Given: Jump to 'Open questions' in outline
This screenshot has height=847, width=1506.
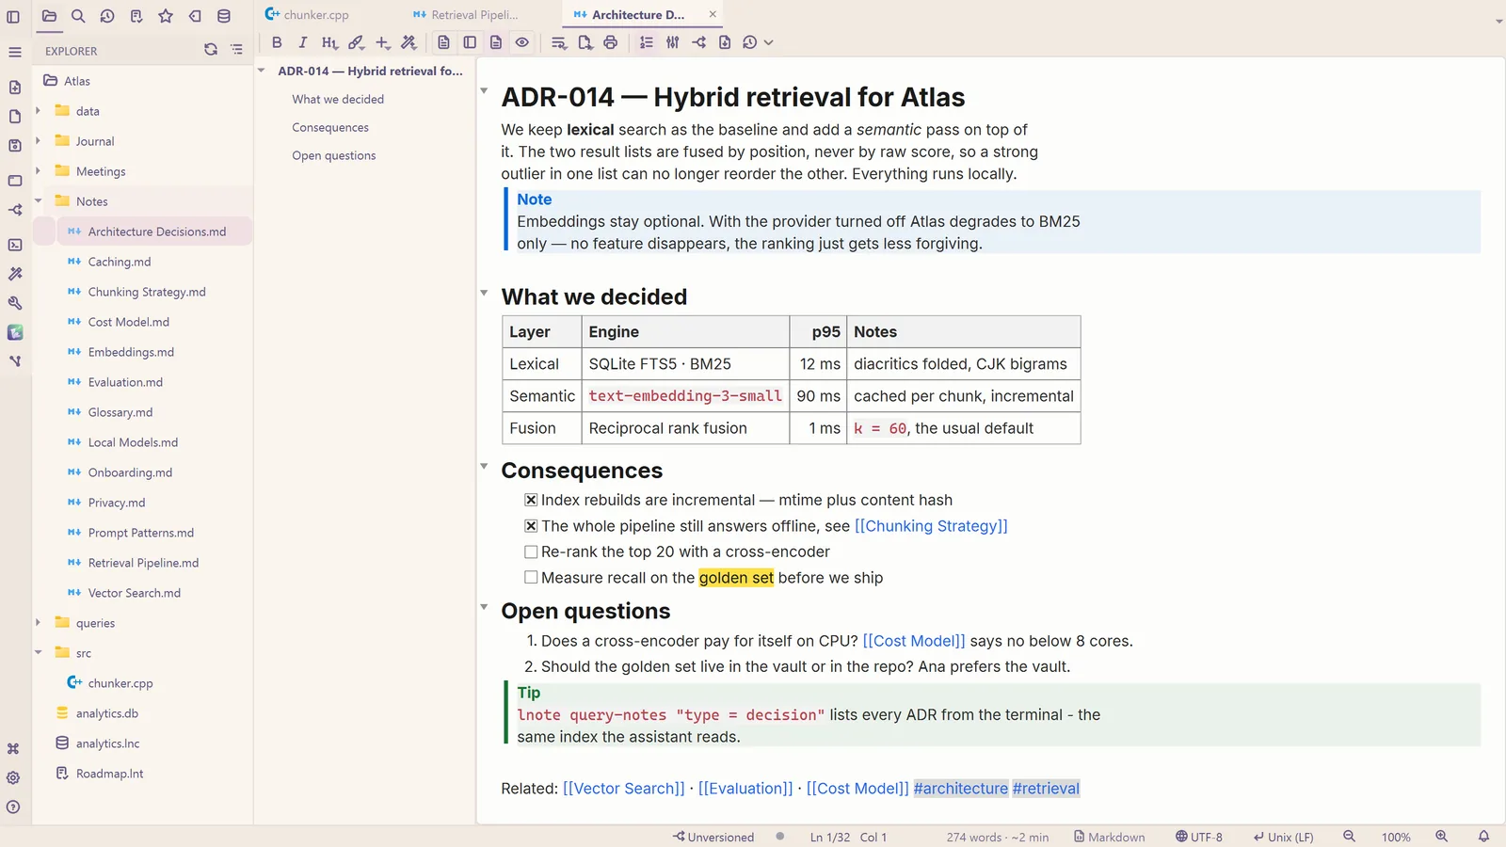Looking at the screenshot, I should 334,155.
